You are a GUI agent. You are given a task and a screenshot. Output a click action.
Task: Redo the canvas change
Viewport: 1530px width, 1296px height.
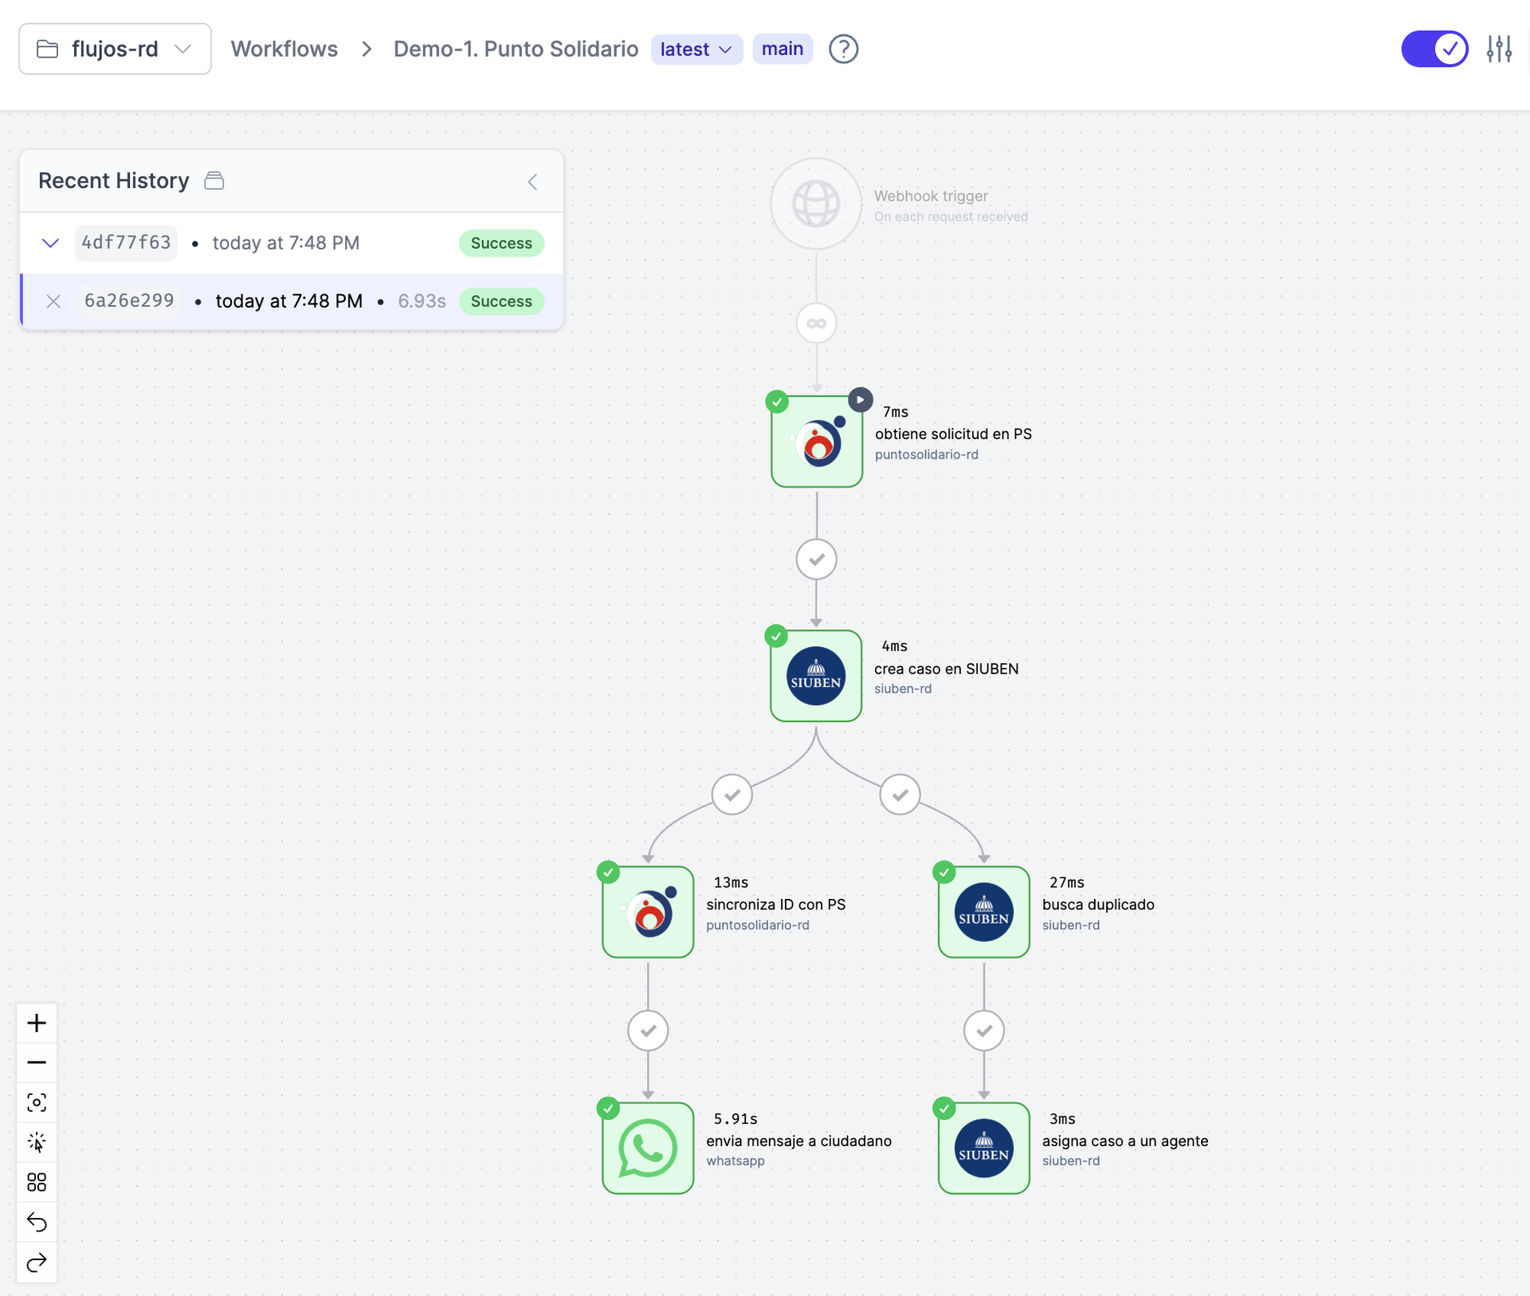(x=37, y=1263)
